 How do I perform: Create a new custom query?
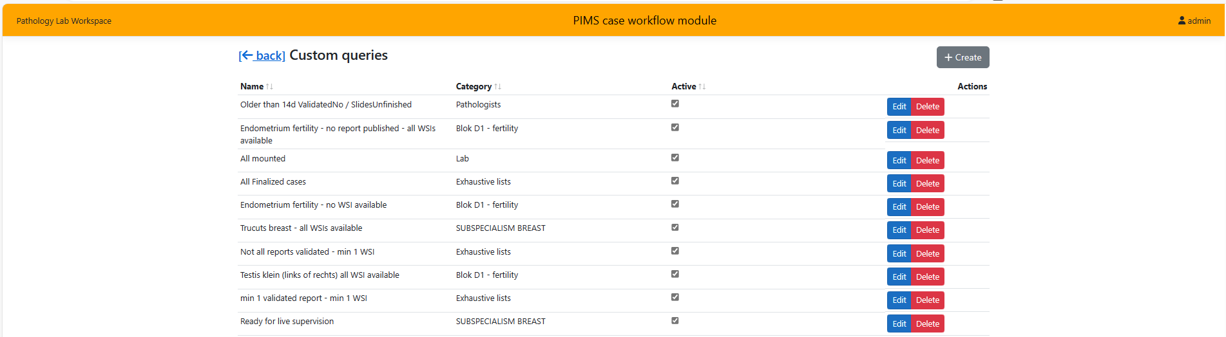(x=963, y=57)
